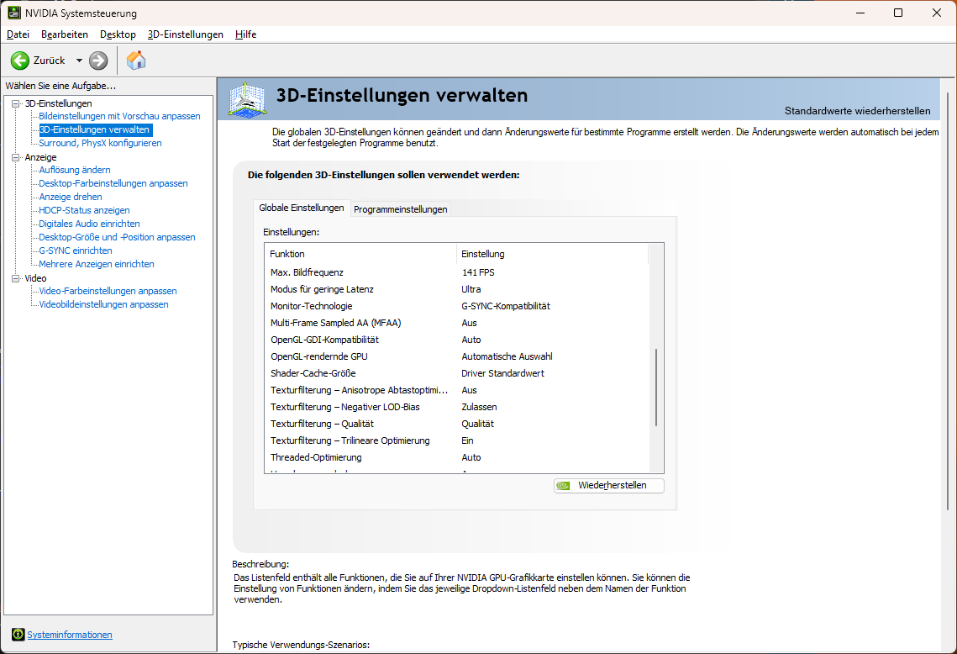The height and width of the screenshot is (654, 957).
Task: Open Videobildeinstellungen anpassen
Action: click(x=103, y=304)
